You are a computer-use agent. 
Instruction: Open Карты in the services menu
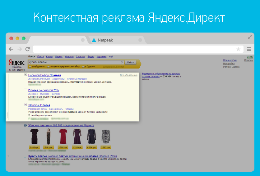tap(49, 56)
